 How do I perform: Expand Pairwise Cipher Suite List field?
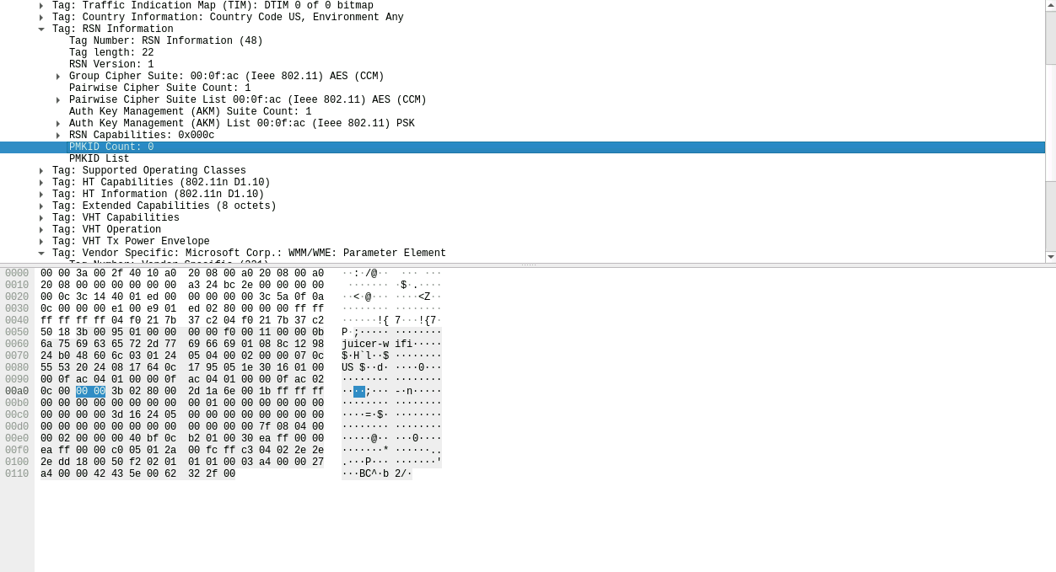(58, 99)
